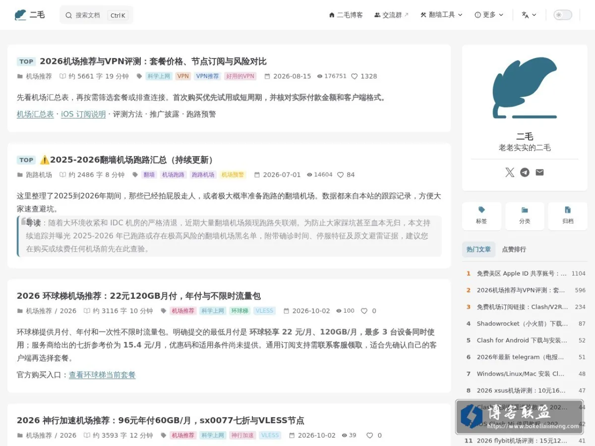
Task: Select the 好用的VPN tag
Action: point(240,76)
